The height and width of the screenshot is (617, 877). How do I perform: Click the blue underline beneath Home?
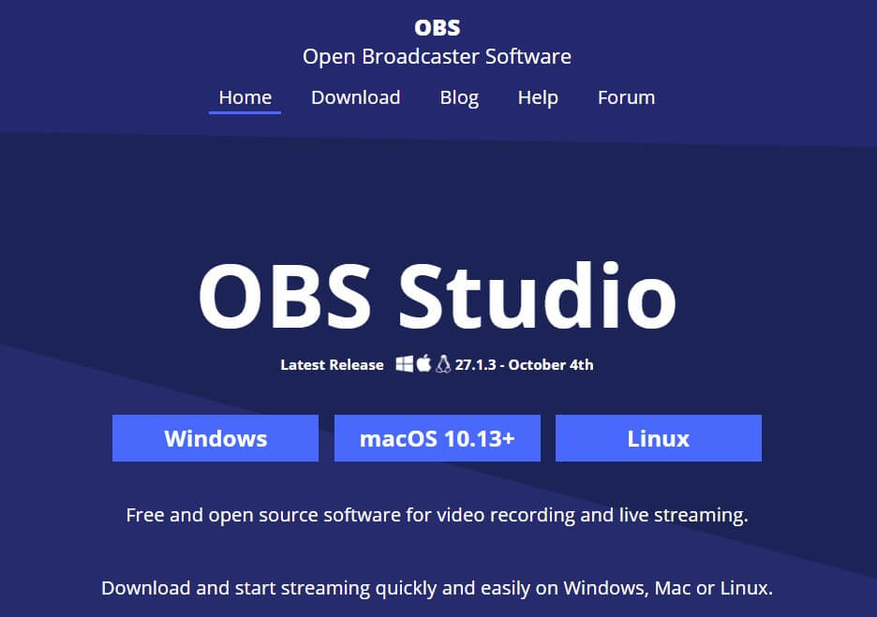coord(245,113)
